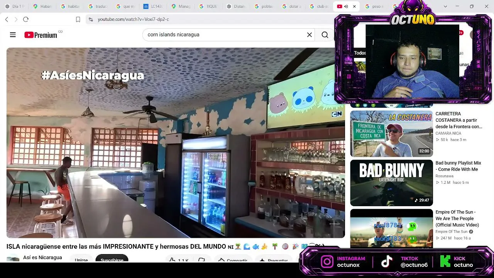Go to YouTube Premium home logo
The image size is (494, 278).
point(41,35)
